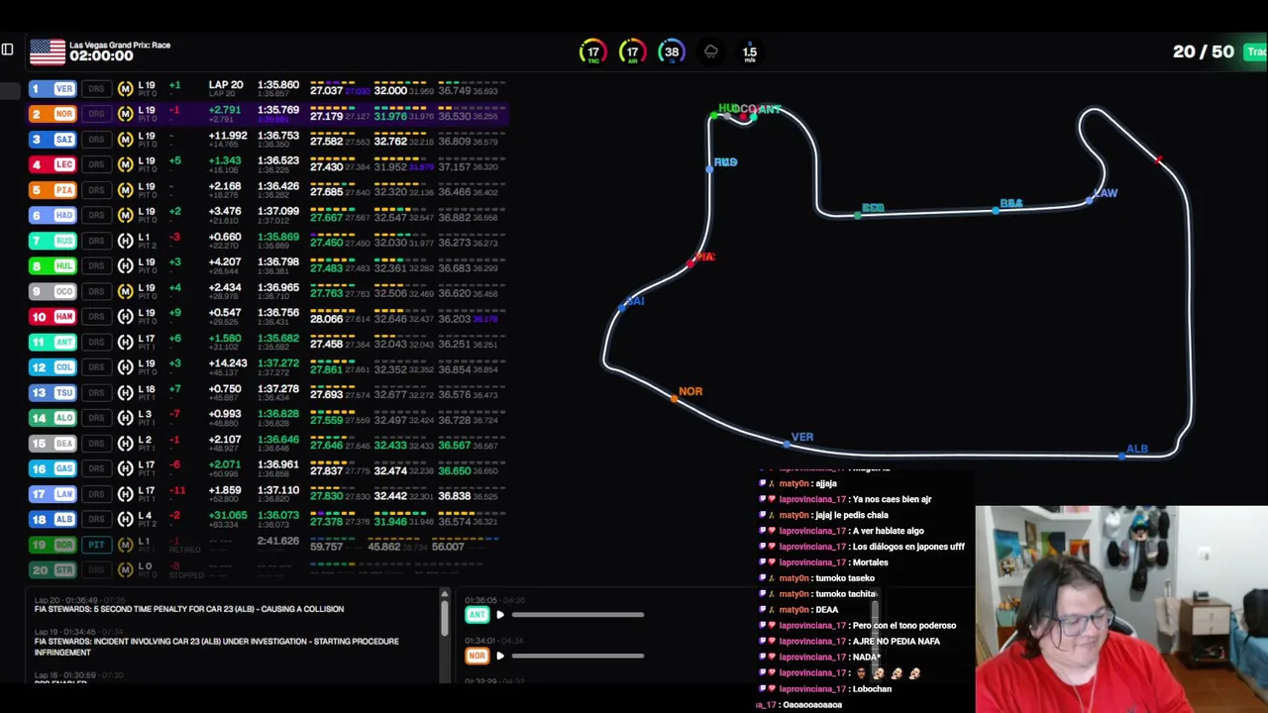Image resolution: width=1268 pixels, height=713 pixels.
Task: Click the 'Las Vegas Grand Prix: Race' title
Action: [x=120, y=46]
